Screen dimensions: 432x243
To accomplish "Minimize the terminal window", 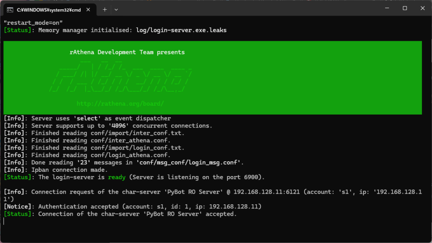I will pos(385,8).
